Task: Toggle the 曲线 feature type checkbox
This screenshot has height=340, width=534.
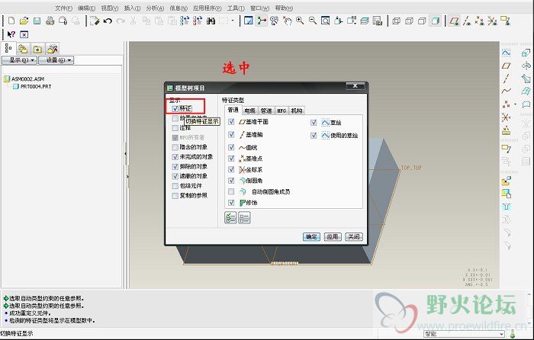Action: (231, 147)
